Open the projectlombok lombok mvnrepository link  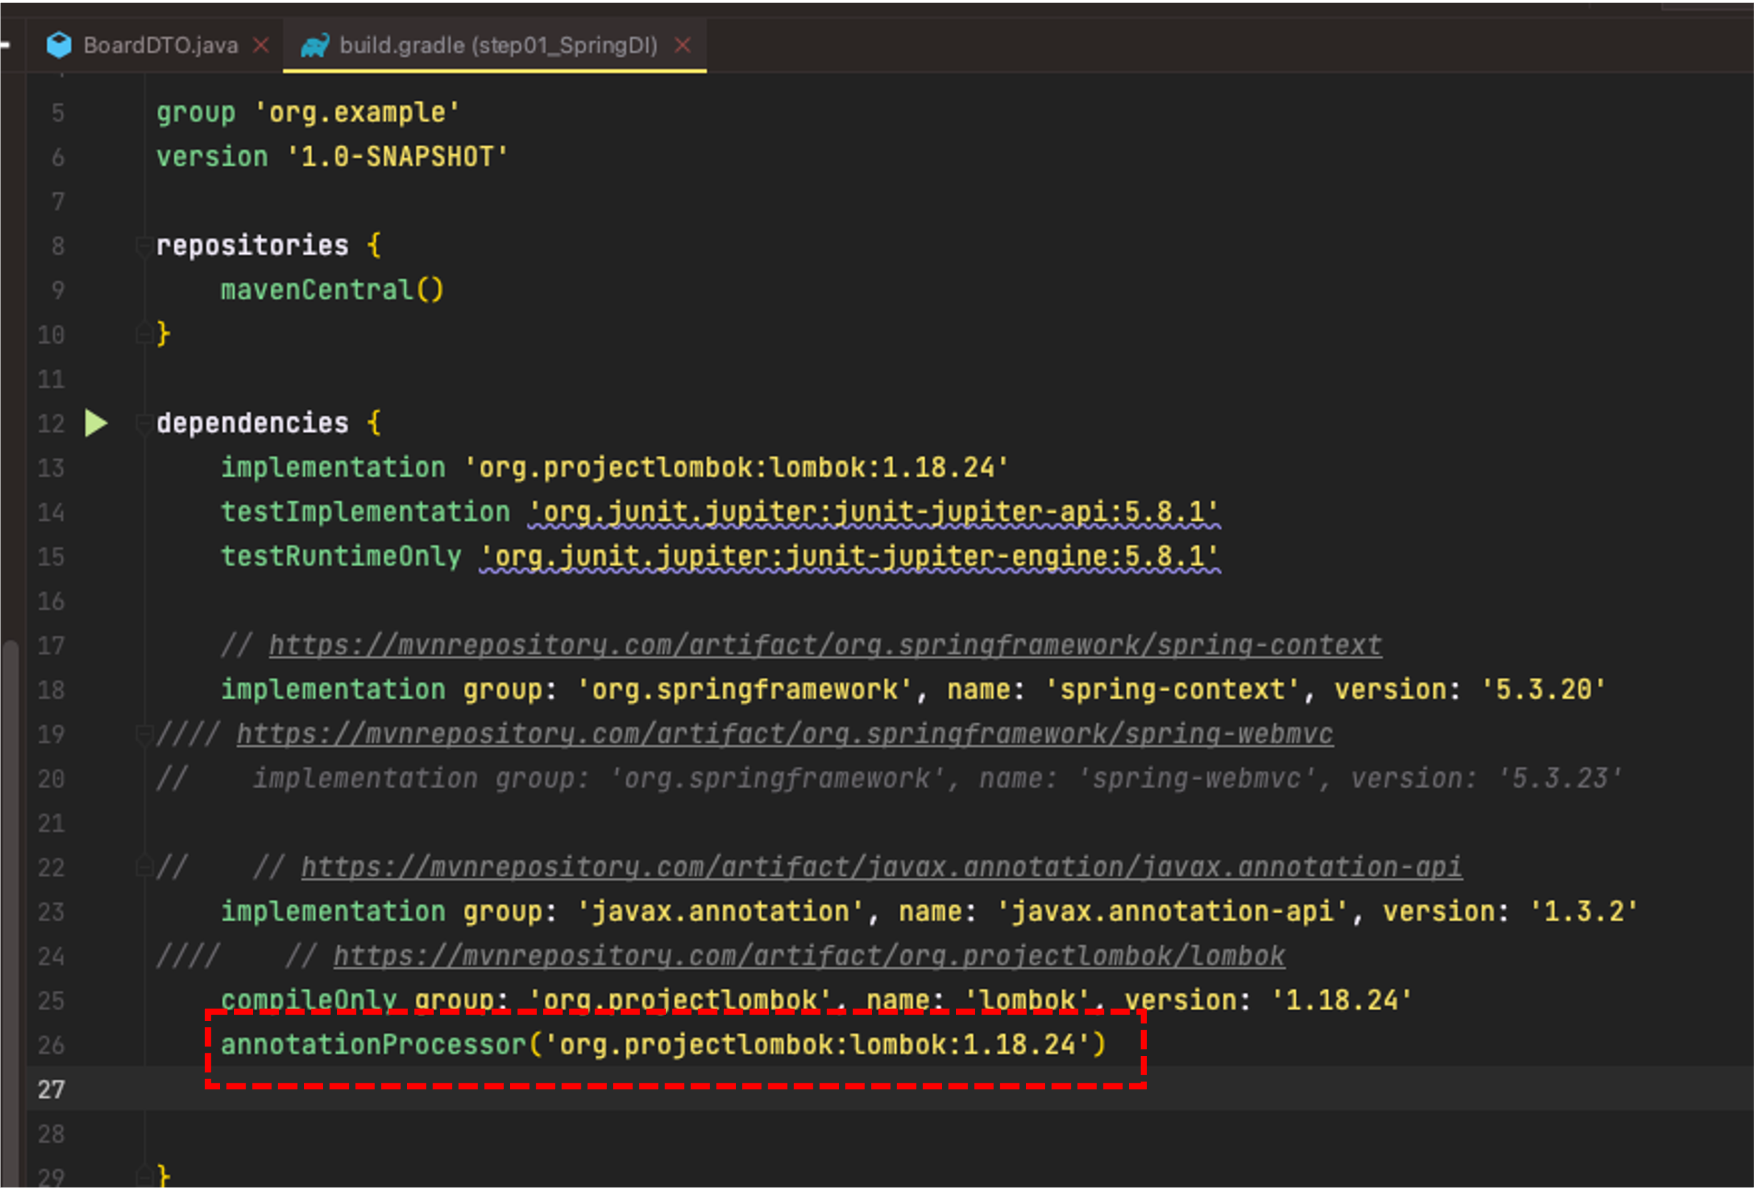pyautogui.click(x=808, y=956)
